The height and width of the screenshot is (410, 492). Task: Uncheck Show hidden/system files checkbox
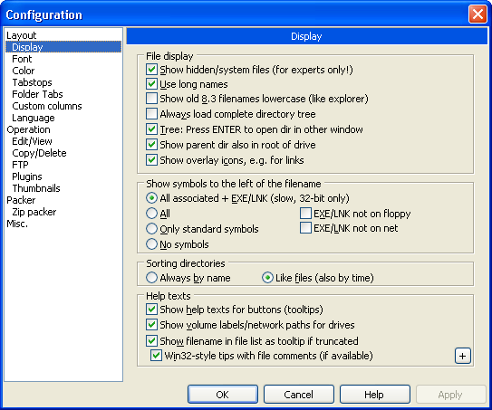[151, 70]
